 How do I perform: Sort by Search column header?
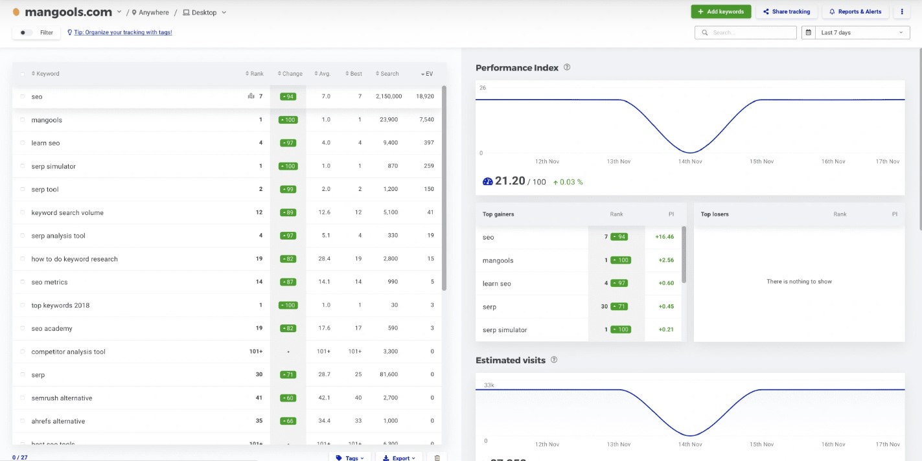pos(387,74)
